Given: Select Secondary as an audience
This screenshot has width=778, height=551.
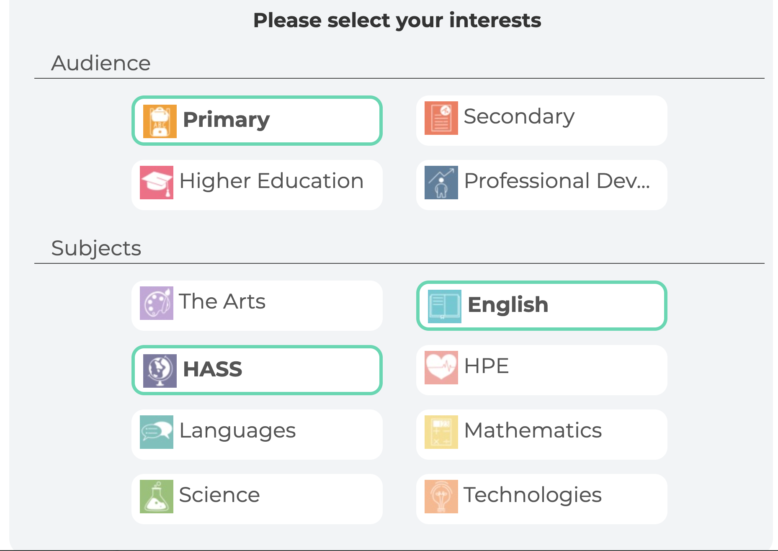Looking at the screenshot, I should (541, 121).
